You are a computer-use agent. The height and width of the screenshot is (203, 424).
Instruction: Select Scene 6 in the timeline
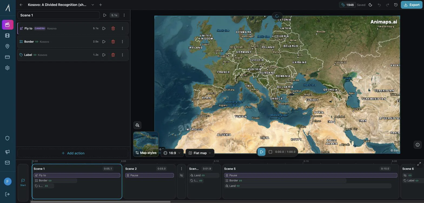point(412,181)
